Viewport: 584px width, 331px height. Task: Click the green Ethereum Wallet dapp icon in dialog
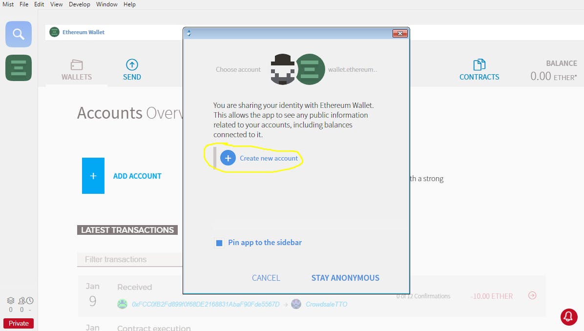click(310, 69)
